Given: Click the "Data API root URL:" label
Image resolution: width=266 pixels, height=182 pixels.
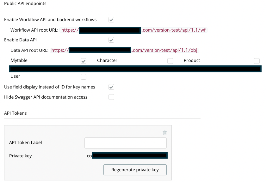Looking at the screenshot, I should (x=29, y=50).
